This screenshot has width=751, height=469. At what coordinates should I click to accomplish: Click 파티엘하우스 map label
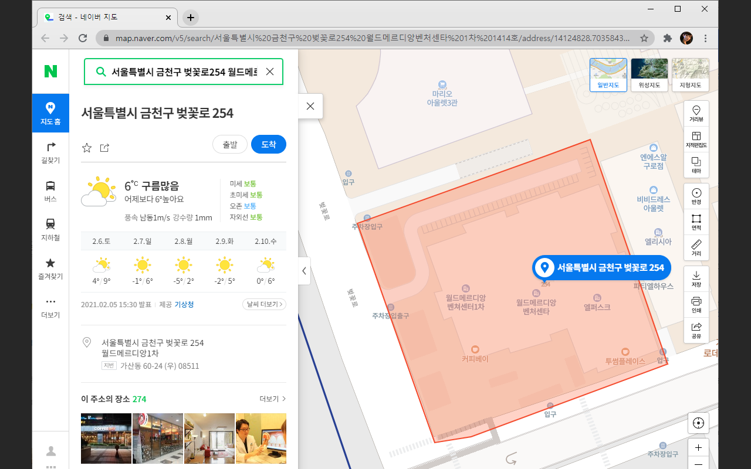653,286
